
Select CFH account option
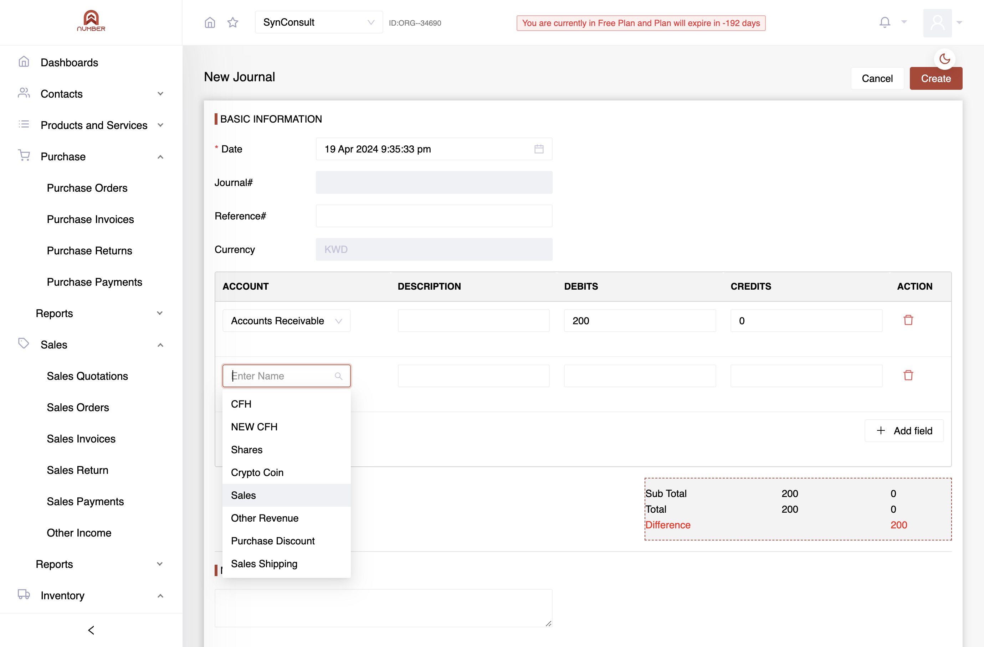point(287,404)
